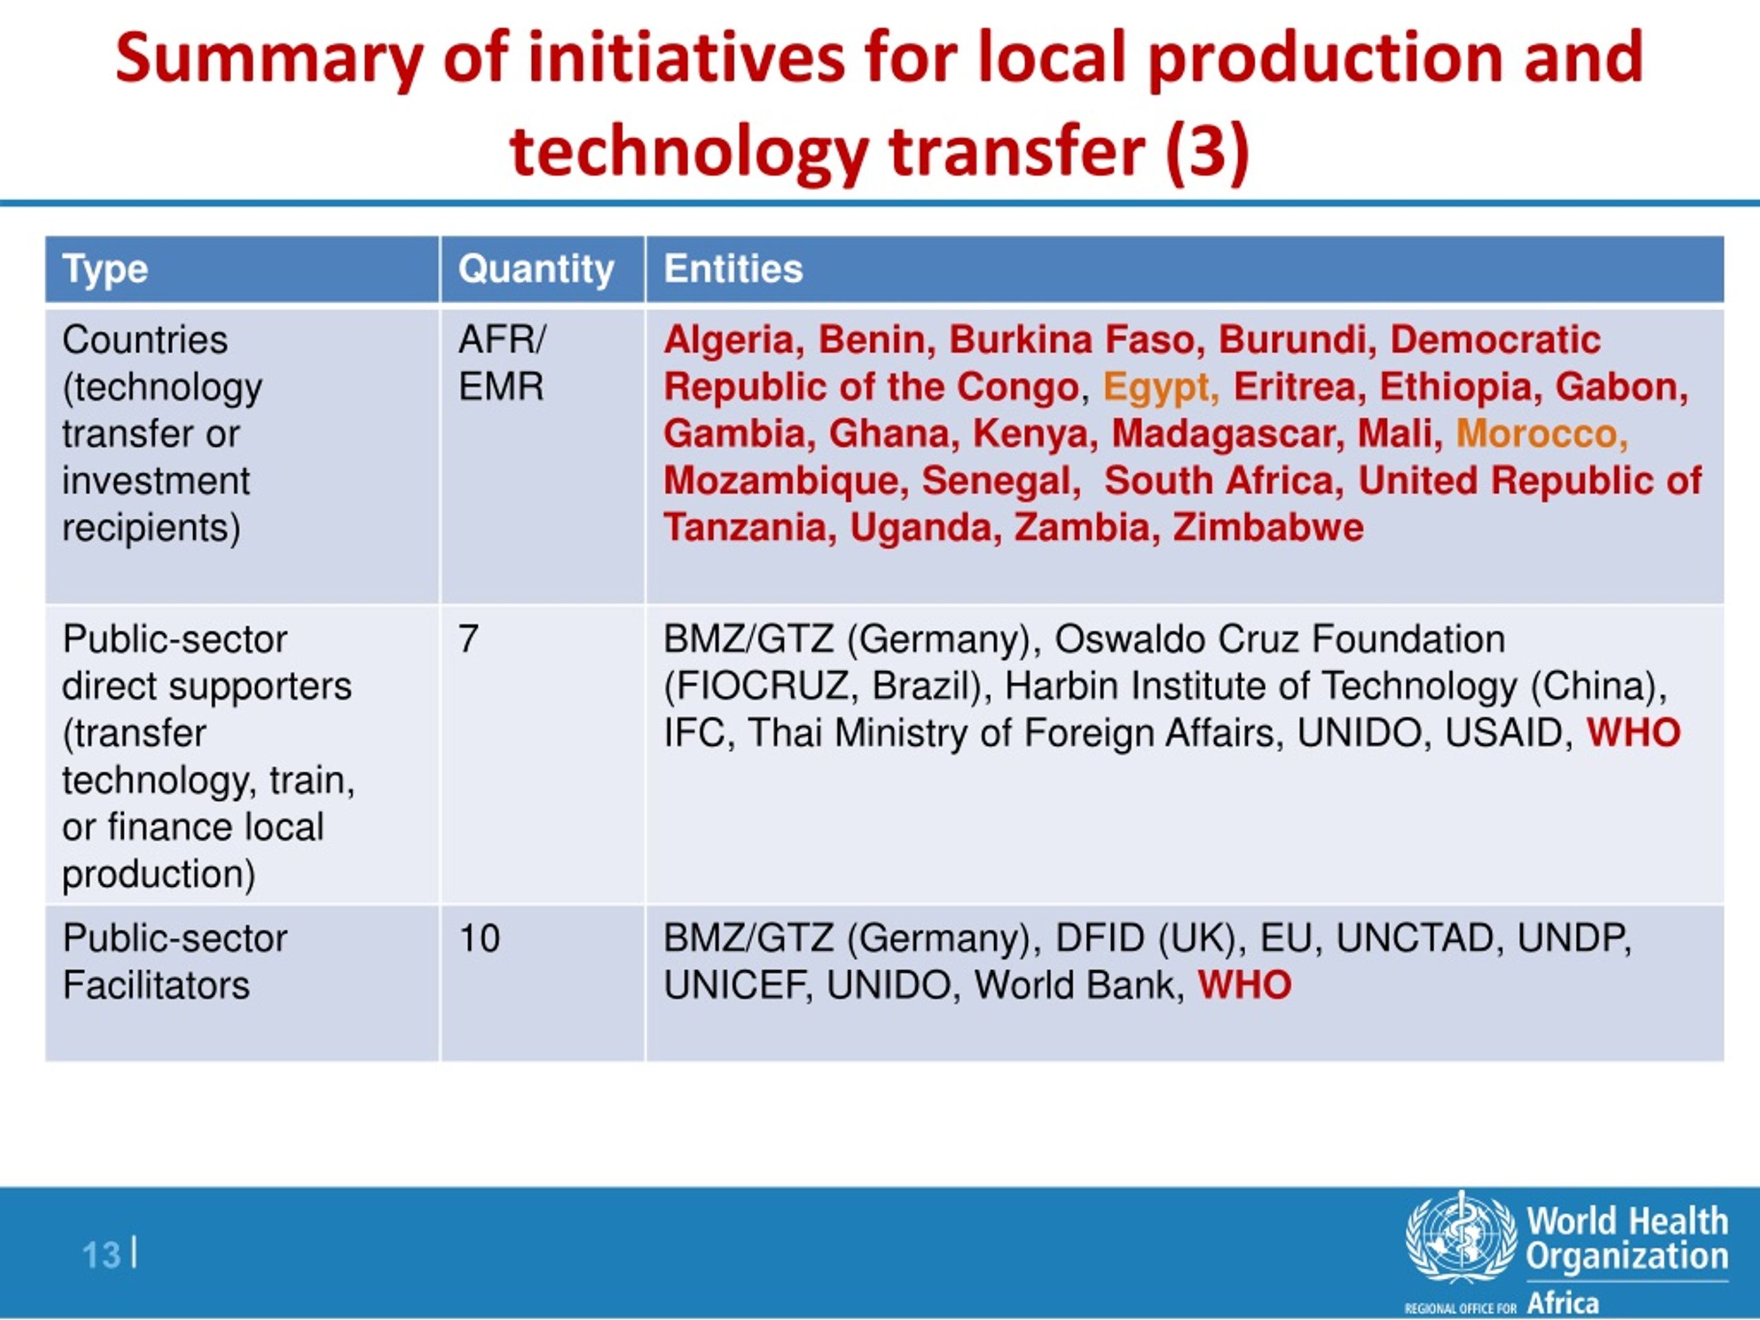1760x1320 pixels.
Task: Click 'Zimbabwe' in countries list
Action: 1268,527
